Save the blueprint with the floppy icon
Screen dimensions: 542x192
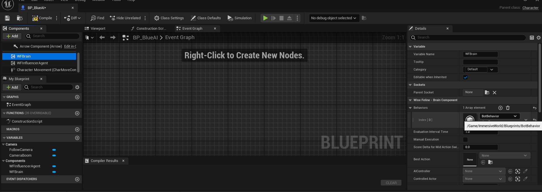pyautogui.click(x=7, y=18)
